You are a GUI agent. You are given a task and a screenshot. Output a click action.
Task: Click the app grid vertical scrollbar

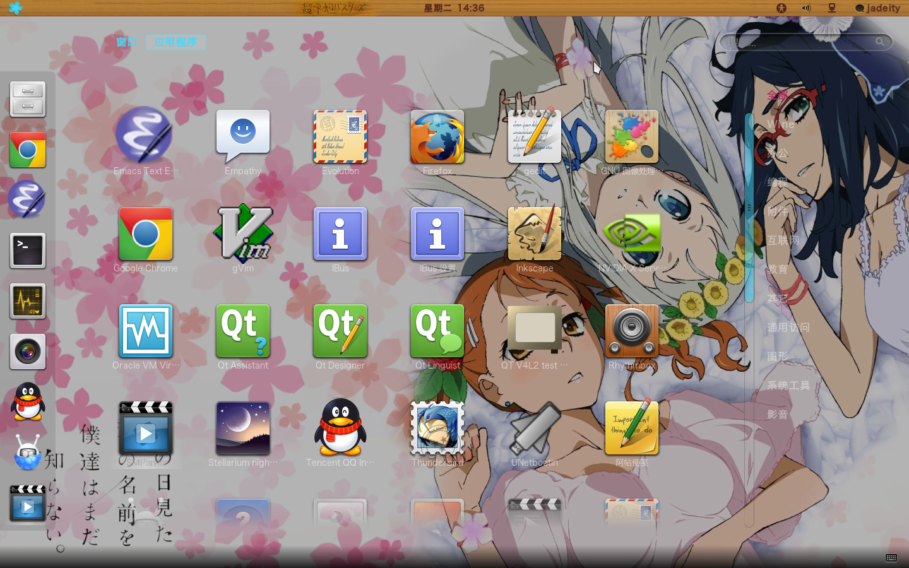[x=749, y=207]
